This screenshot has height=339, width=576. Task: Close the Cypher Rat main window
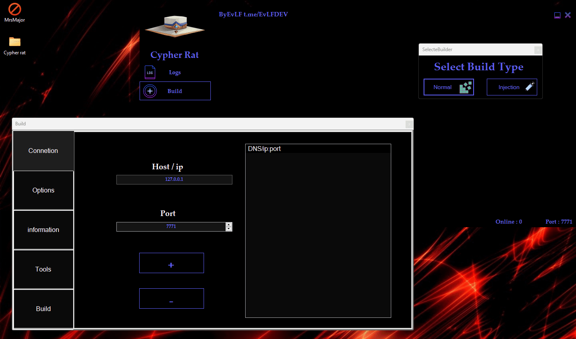(x=568, y=15)
